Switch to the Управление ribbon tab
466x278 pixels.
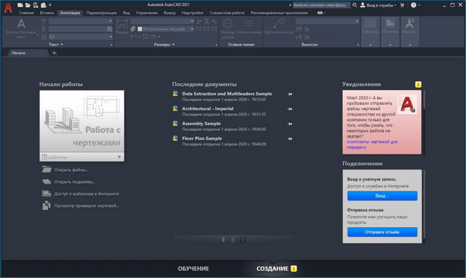pos(146,13)
